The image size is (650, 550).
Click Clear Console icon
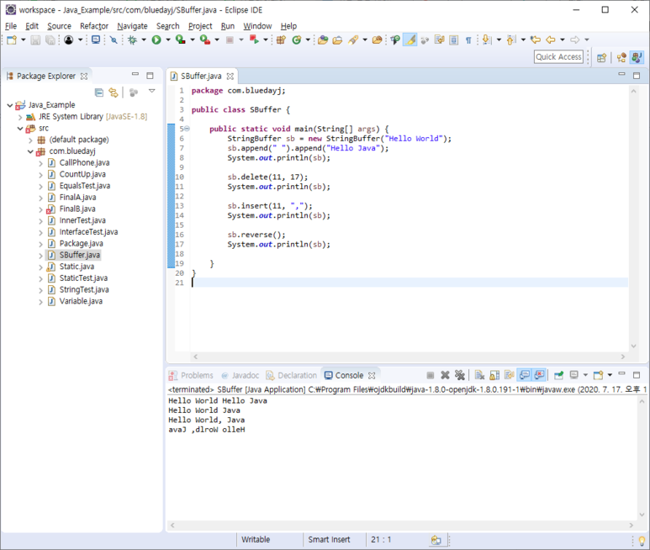tap(479, 375)
